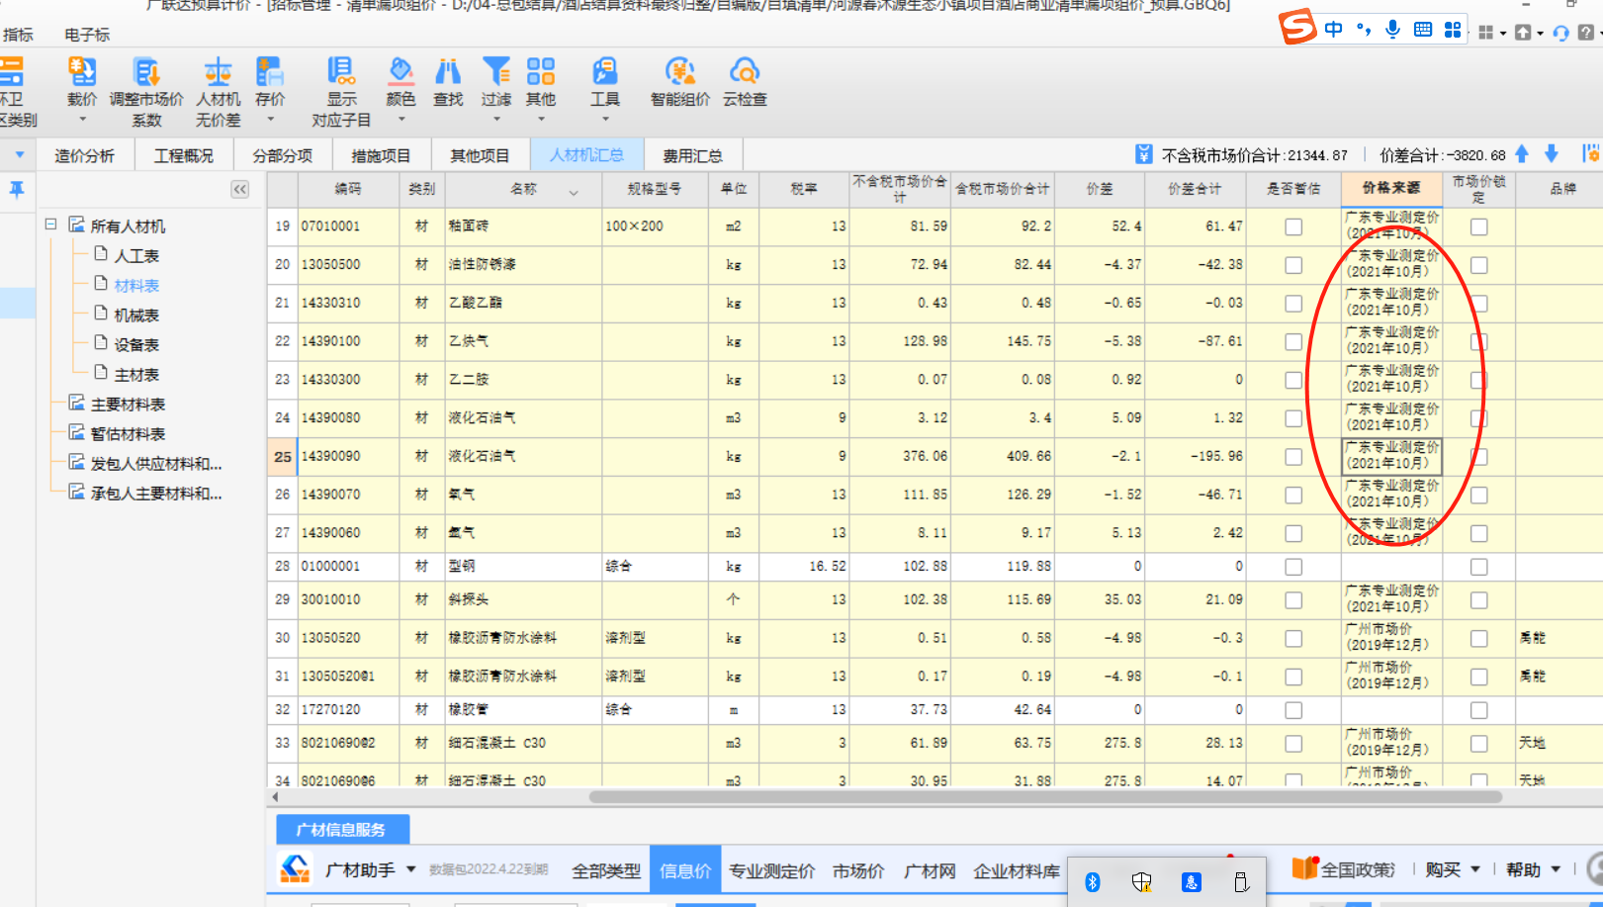Screen dimensions: 1603x907
Task: Click the Bluetooth tray icon
Action: point(1093,882)
